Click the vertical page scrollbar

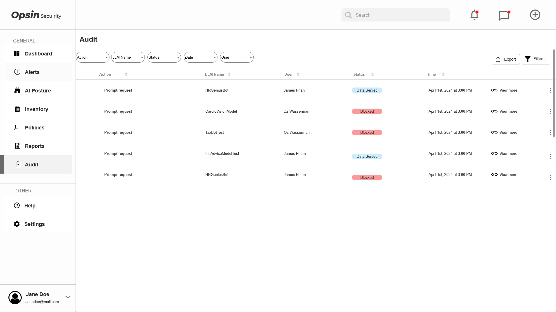coord(554,93)
